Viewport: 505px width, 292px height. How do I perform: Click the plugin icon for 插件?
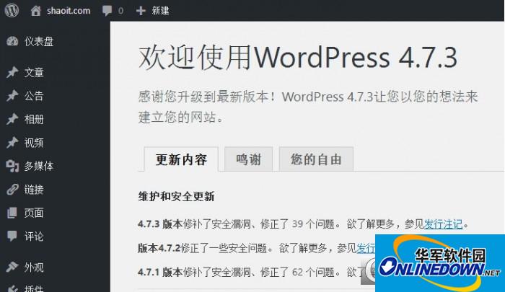tap(12, 288)
